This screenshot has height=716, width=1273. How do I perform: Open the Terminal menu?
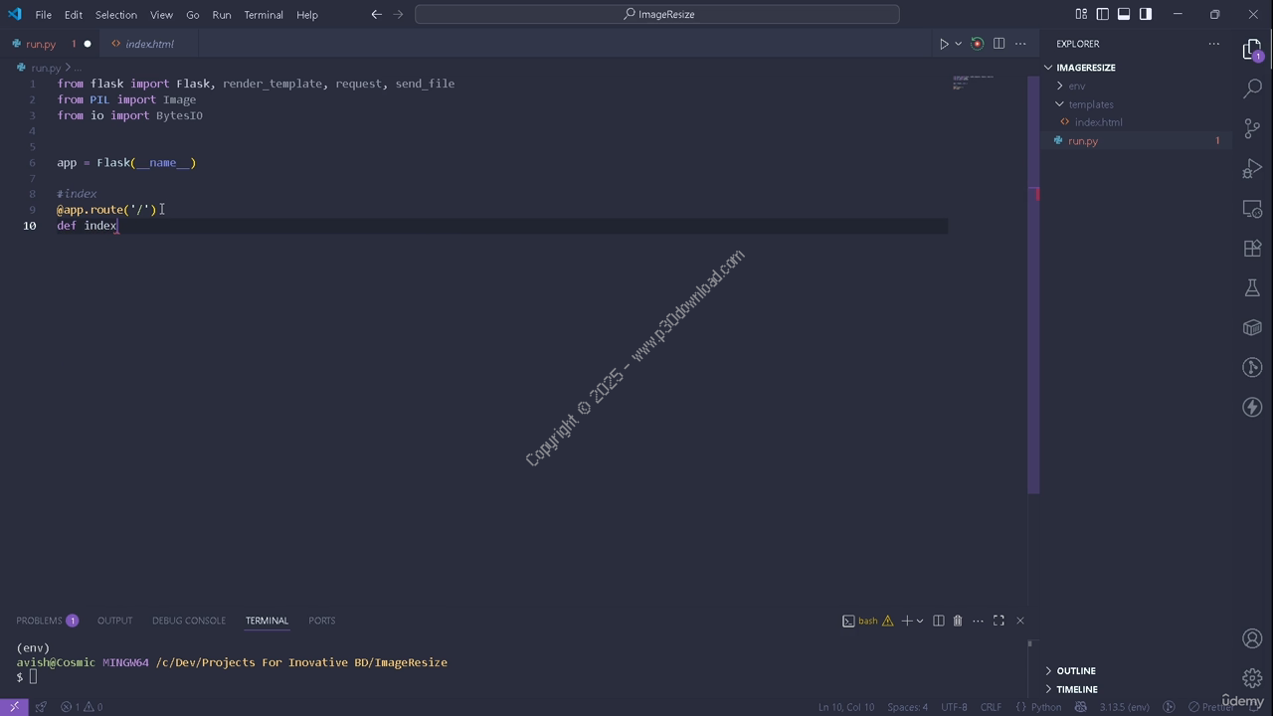click(x=264, y=15)
